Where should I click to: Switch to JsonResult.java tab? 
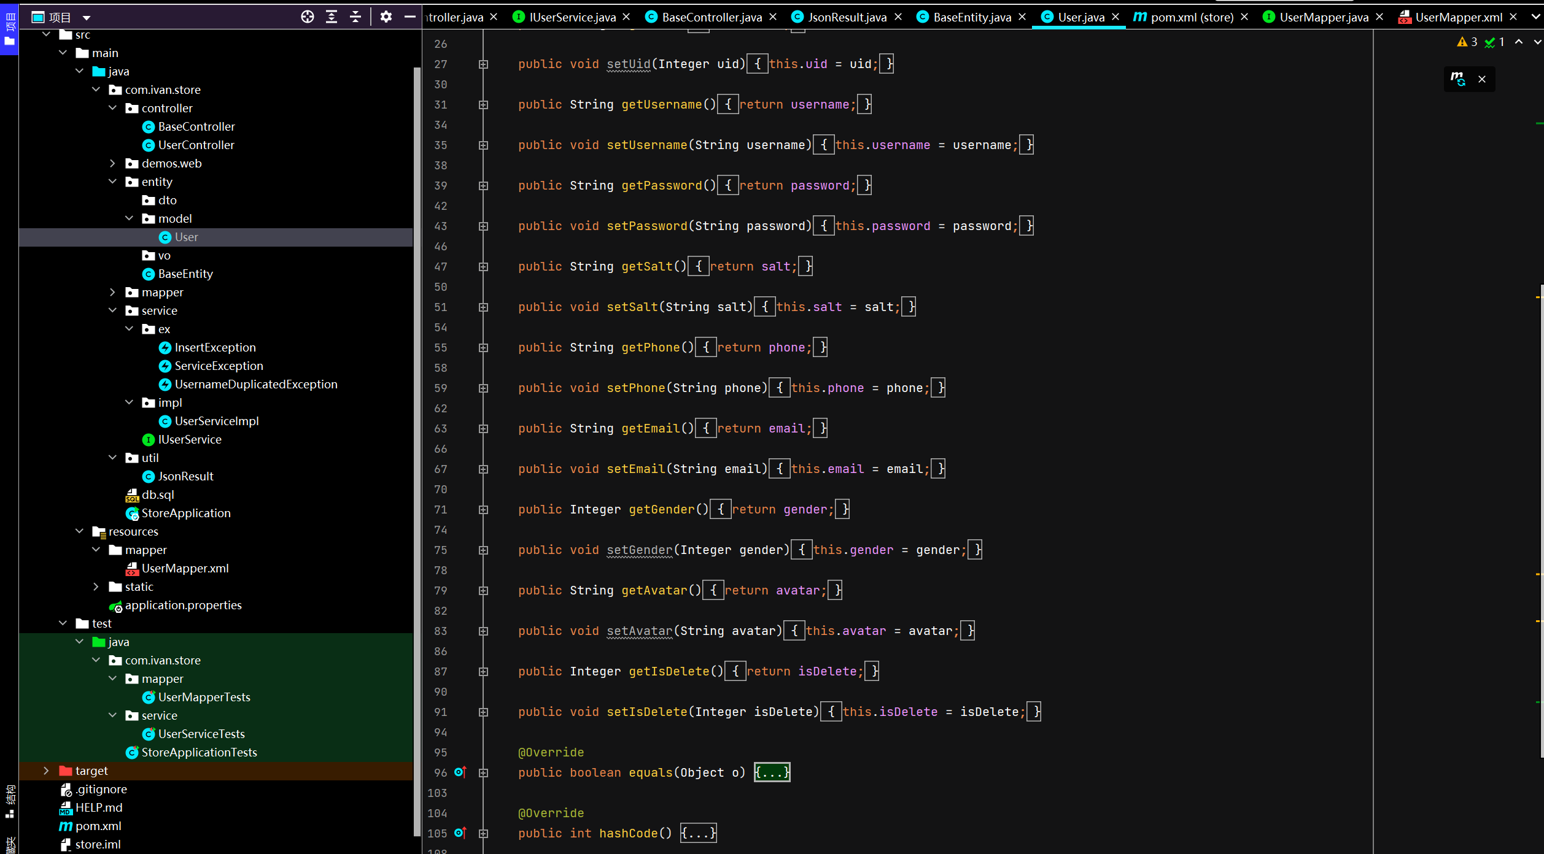(x=847, y=17)
